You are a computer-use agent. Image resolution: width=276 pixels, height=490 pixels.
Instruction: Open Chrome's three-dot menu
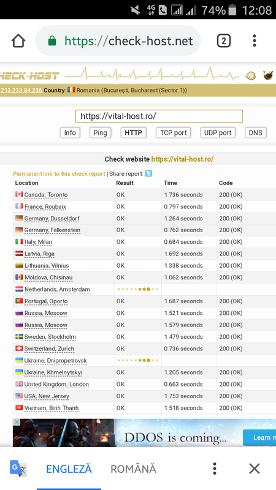[255, 40]
